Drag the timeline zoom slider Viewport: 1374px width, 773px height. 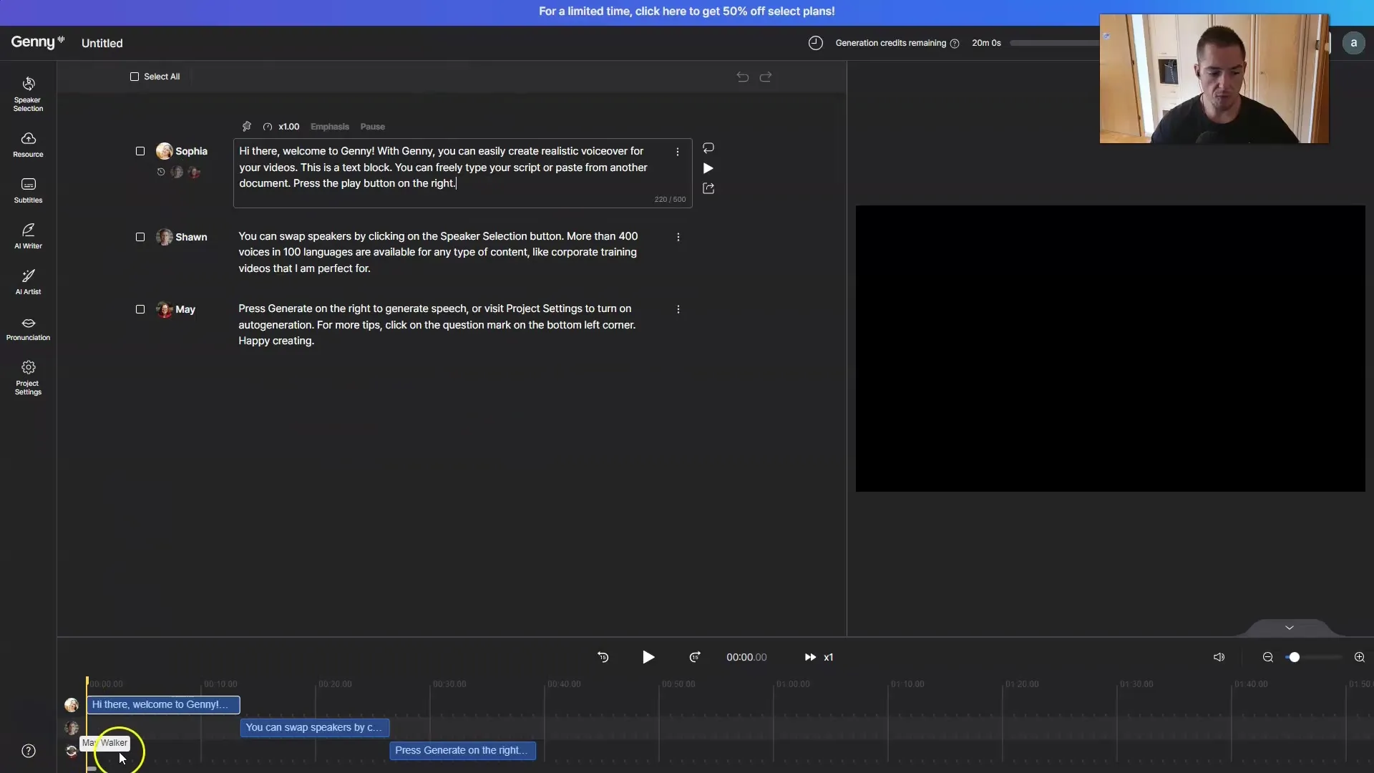1295,658
